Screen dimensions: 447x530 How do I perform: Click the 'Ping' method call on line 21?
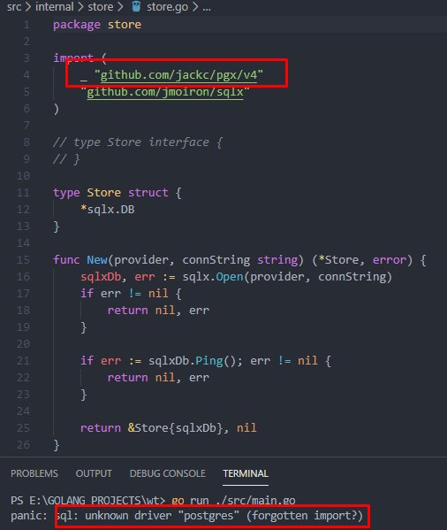pyautogui.click(x=209, y=361)
